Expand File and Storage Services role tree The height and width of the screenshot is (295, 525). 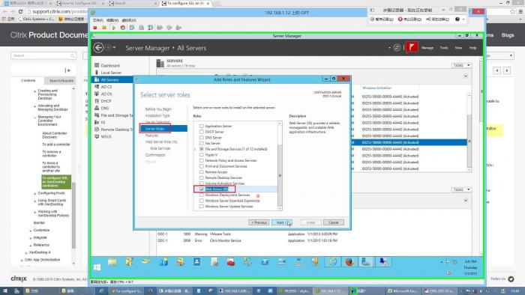pos(196,149)
